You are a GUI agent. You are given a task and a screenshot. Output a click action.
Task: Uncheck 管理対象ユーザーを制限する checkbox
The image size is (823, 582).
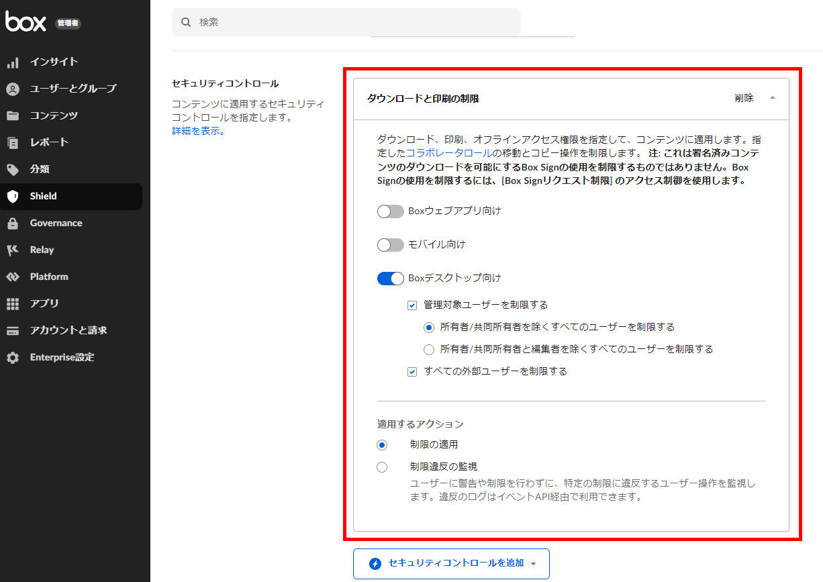coord(412,305)
